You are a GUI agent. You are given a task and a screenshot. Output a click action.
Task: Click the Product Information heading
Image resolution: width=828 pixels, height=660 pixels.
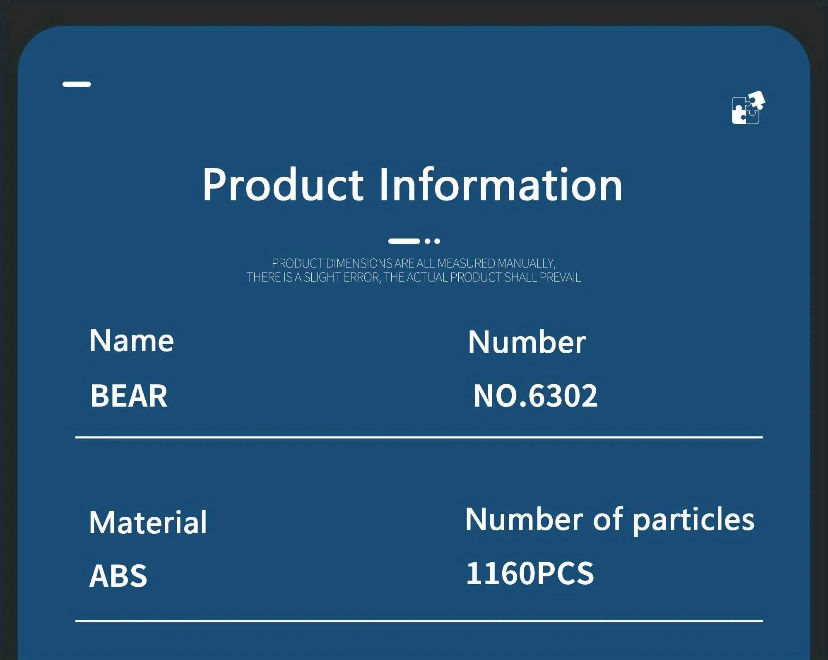pos(412,185)
